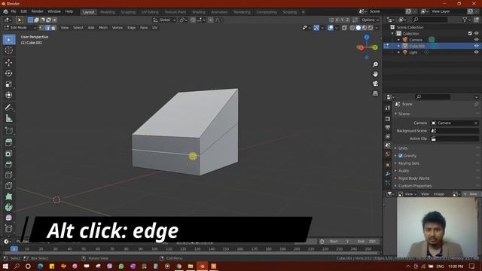
Task: Expand the Camera item in outliner
Action: tap(398, 40)
